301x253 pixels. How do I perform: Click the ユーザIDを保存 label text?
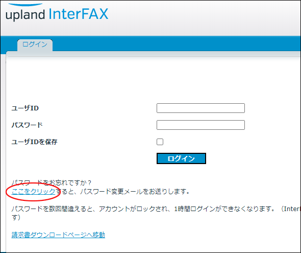35,142
